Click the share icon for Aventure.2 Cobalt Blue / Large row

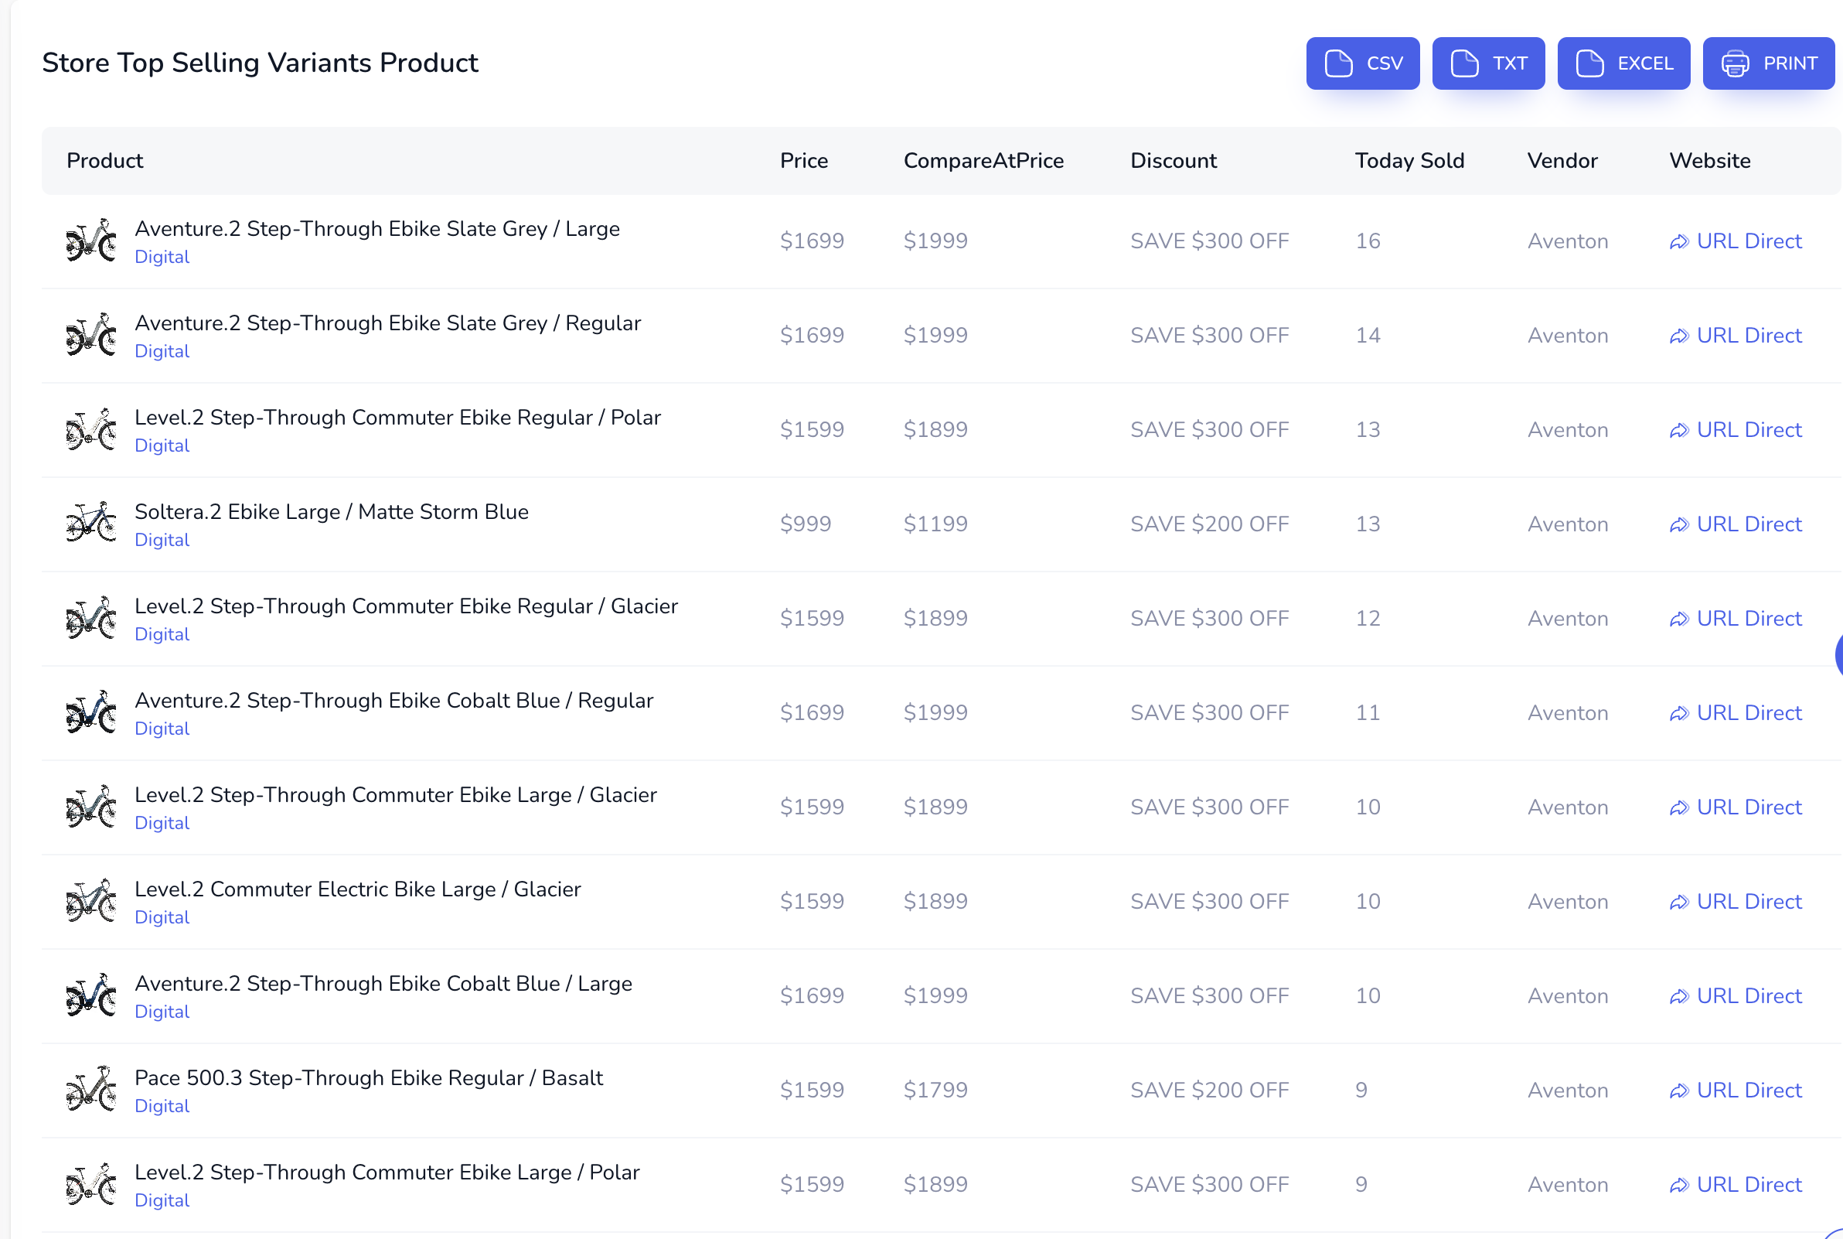pyautogui.click(x=1680, y=996)
